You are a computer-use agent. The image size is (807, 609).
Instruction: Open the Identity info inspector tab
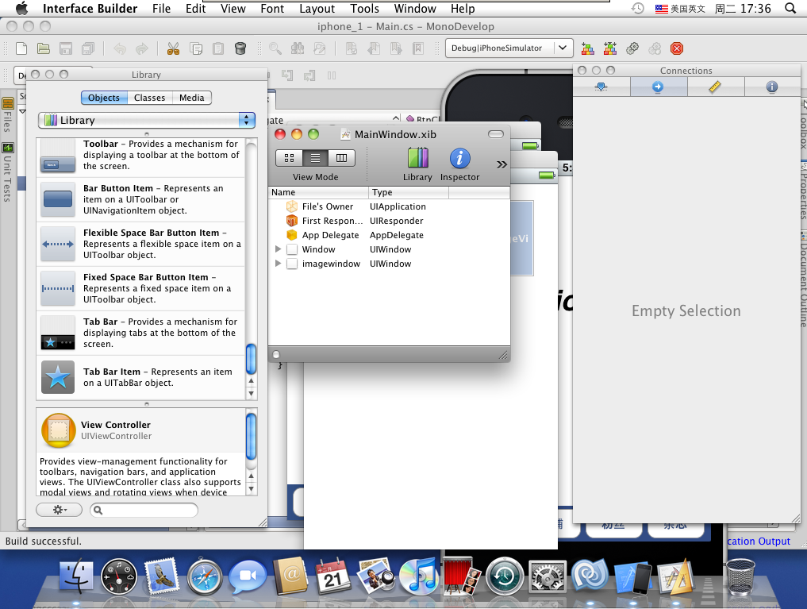[772, 87]
